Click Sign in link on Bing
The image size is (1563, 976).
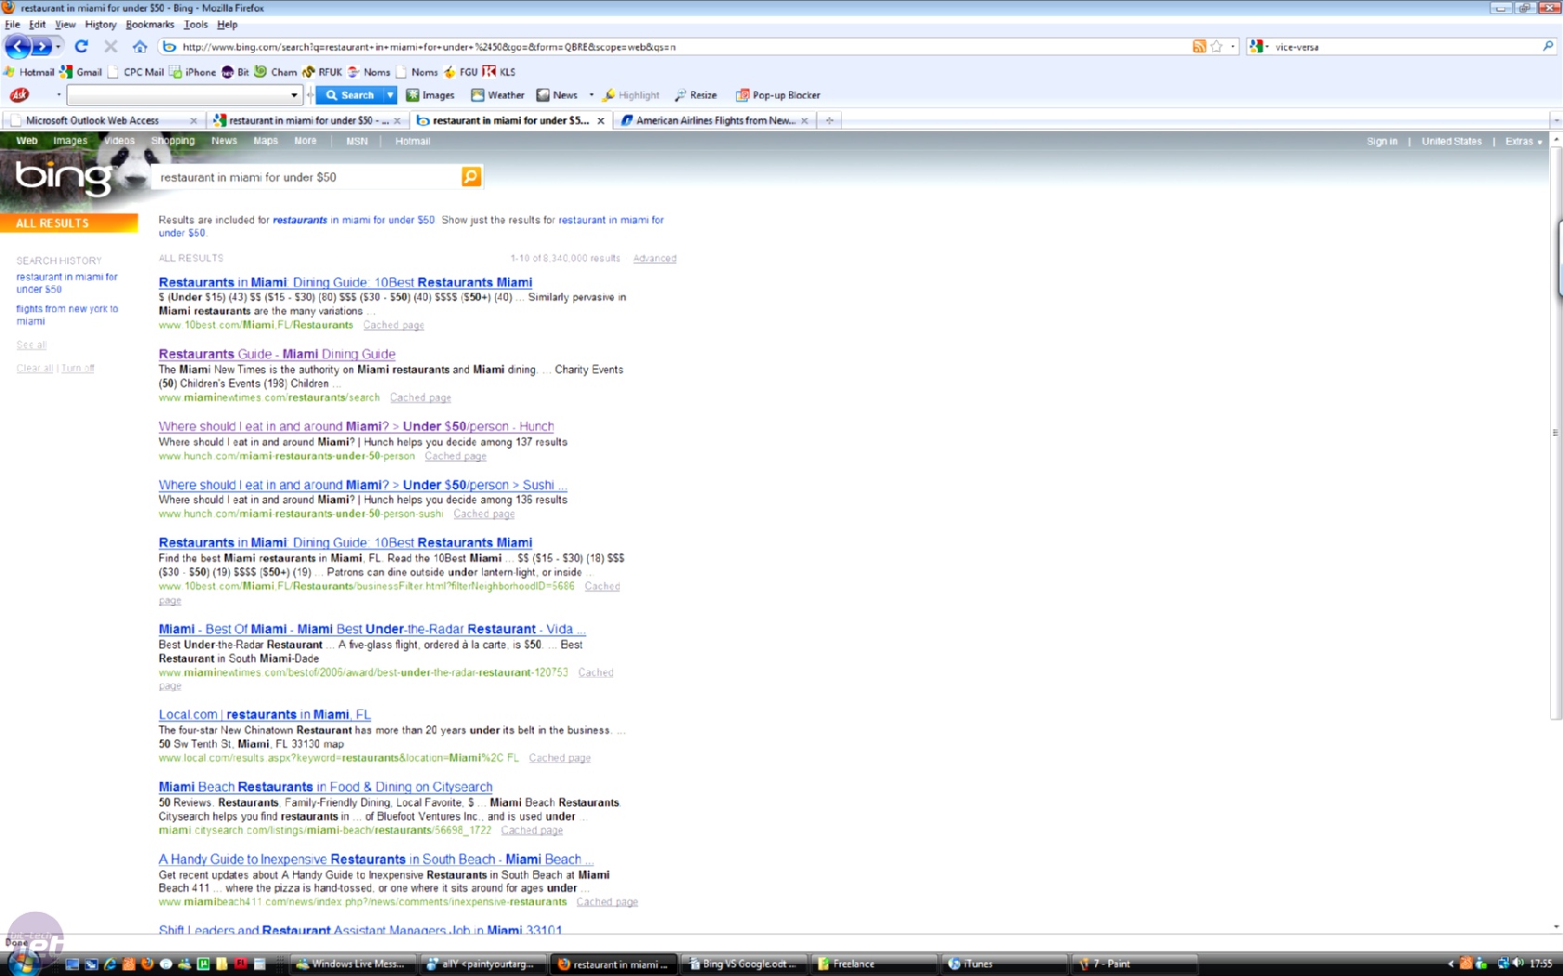pyautogui.click(x=1382, y=141)
